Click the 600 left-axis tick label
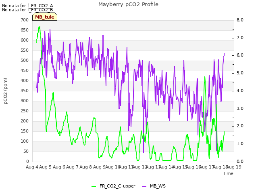Screen dimensions: 258x194 pos(25,40)
